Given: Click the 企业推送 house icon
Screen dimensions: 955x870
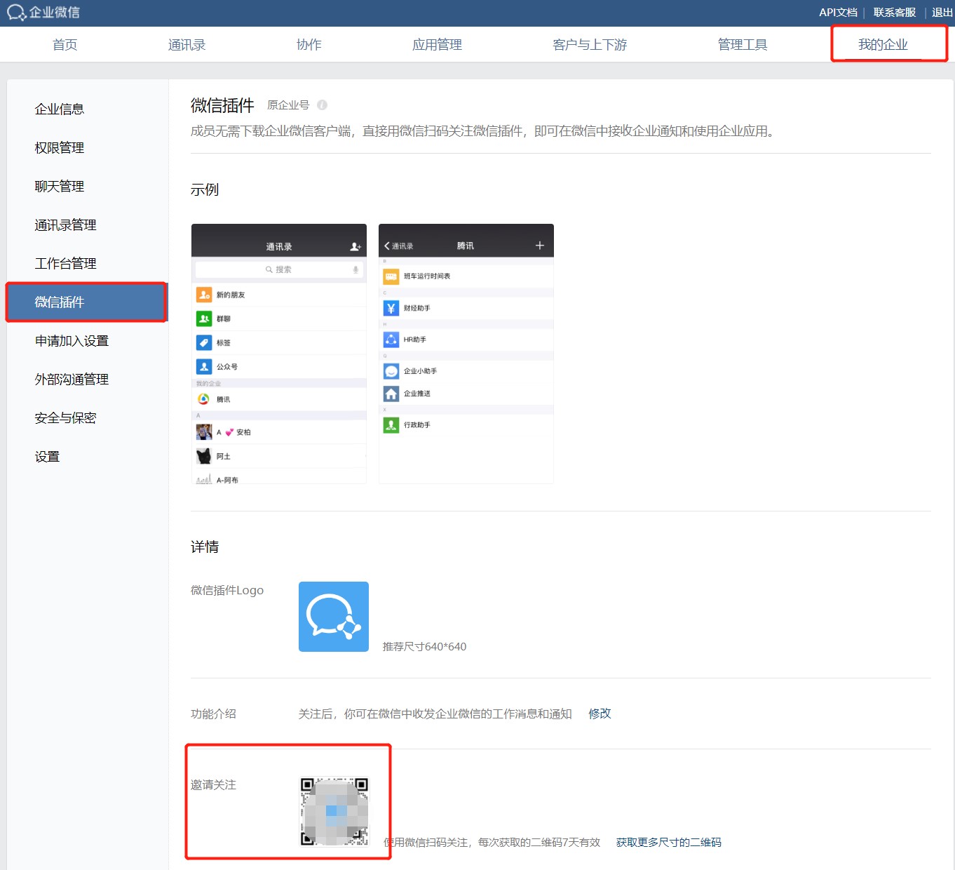Looking at the screenshot, I should [x=391, y=394].
